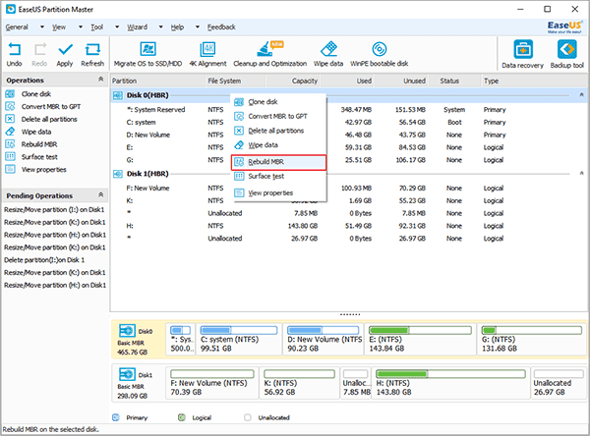Select Surface test in context menu
This screenshot has height=436, width=590.
tap(267, 177)
